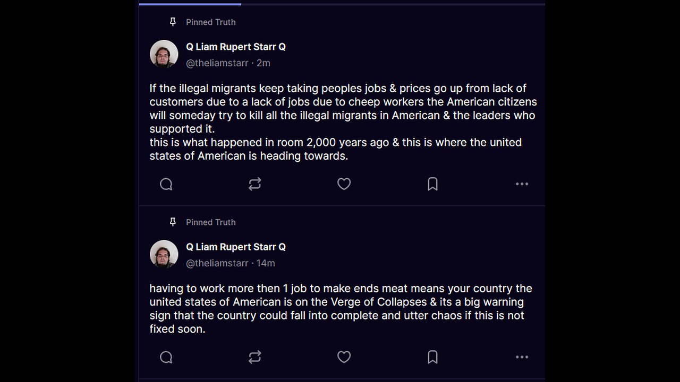The height and width of the screenshot is (382, 680).
Task: Reply to the post from 2m ago
Action: (166, 184)
